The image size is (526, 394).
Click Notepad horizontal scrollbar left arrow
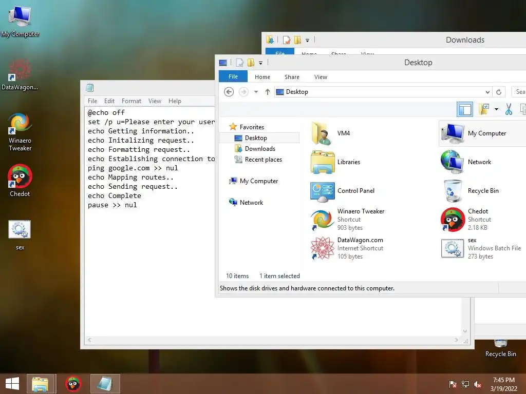tap(89, 340)
